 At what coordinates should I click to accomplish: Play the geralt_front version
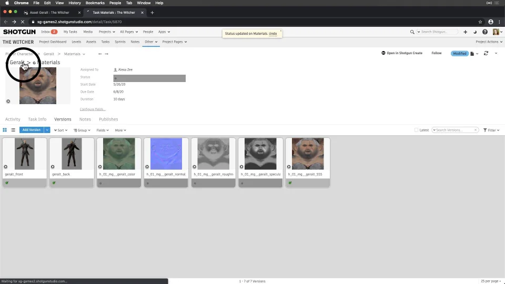tap(5, 167)
